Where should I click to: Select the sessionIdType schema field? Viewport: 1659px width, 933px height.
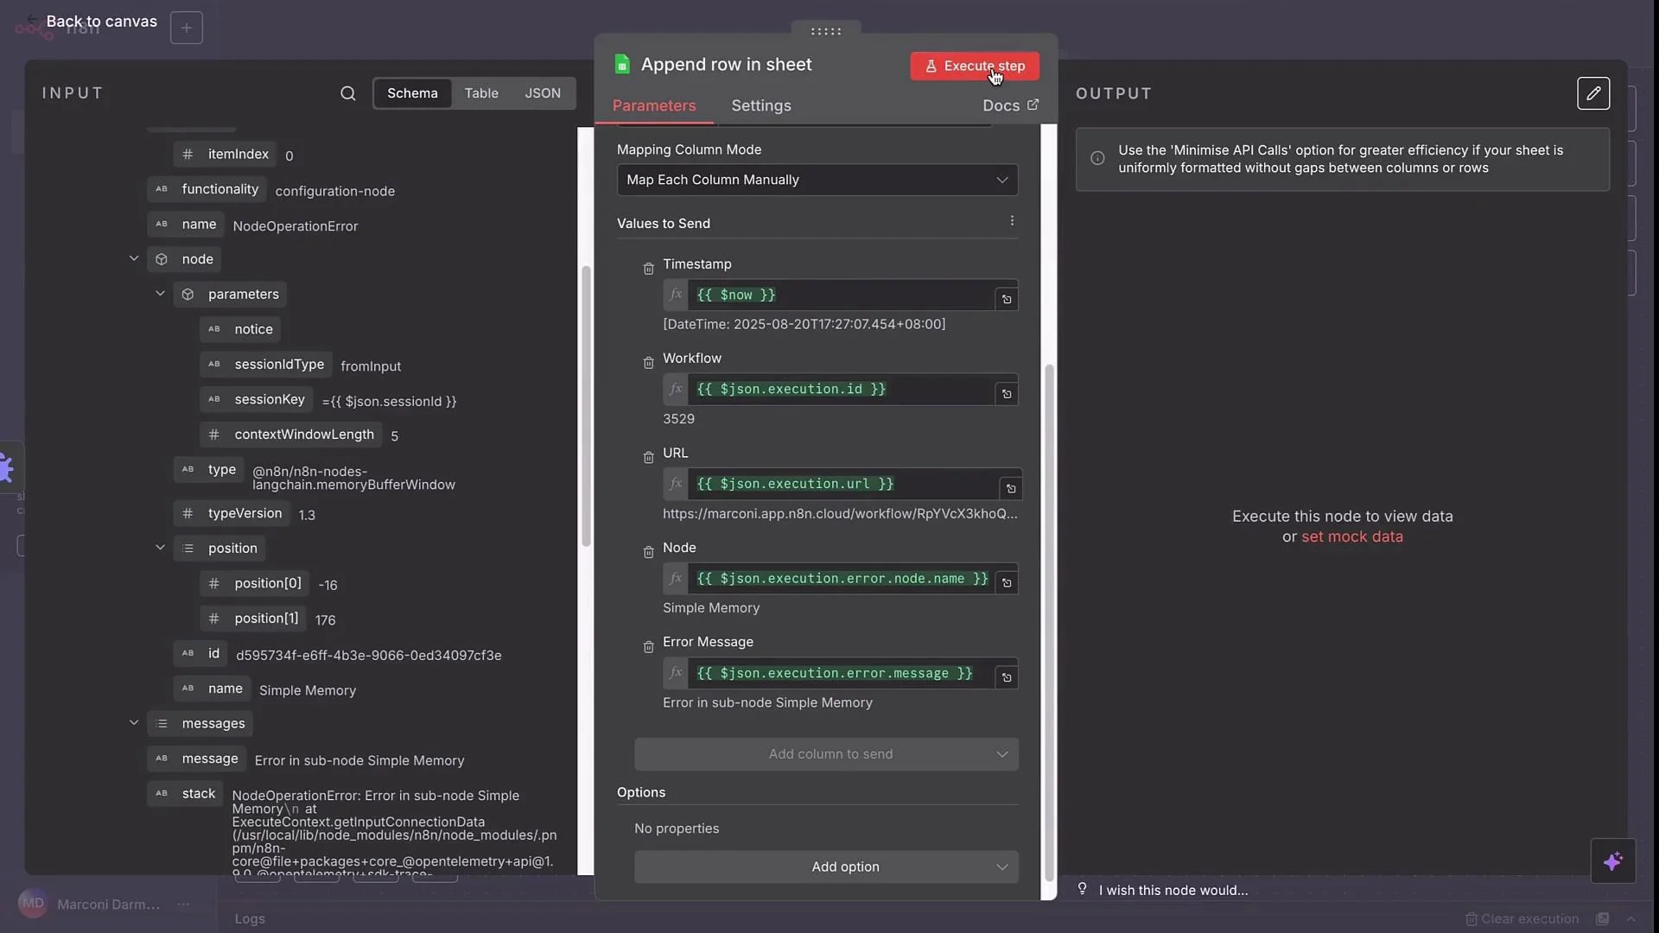coord(266,364)
